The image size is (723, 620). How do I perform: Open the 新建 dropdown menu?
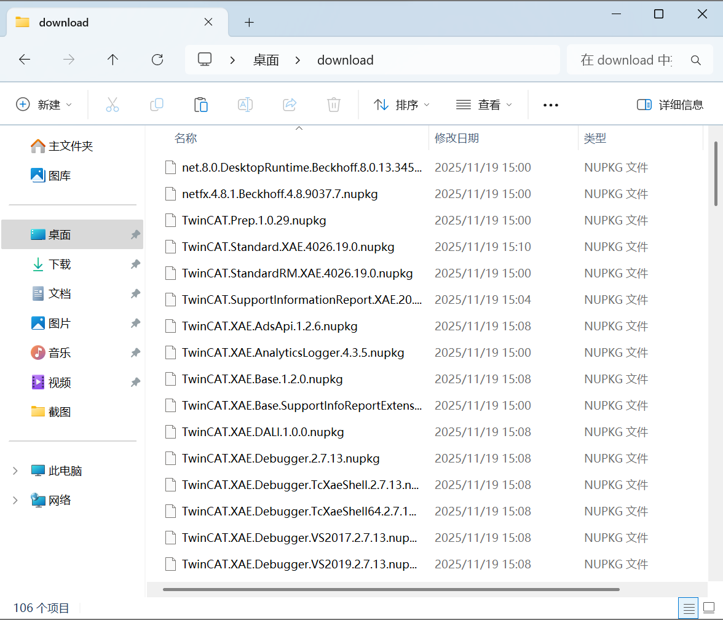[x=44, y=105]
